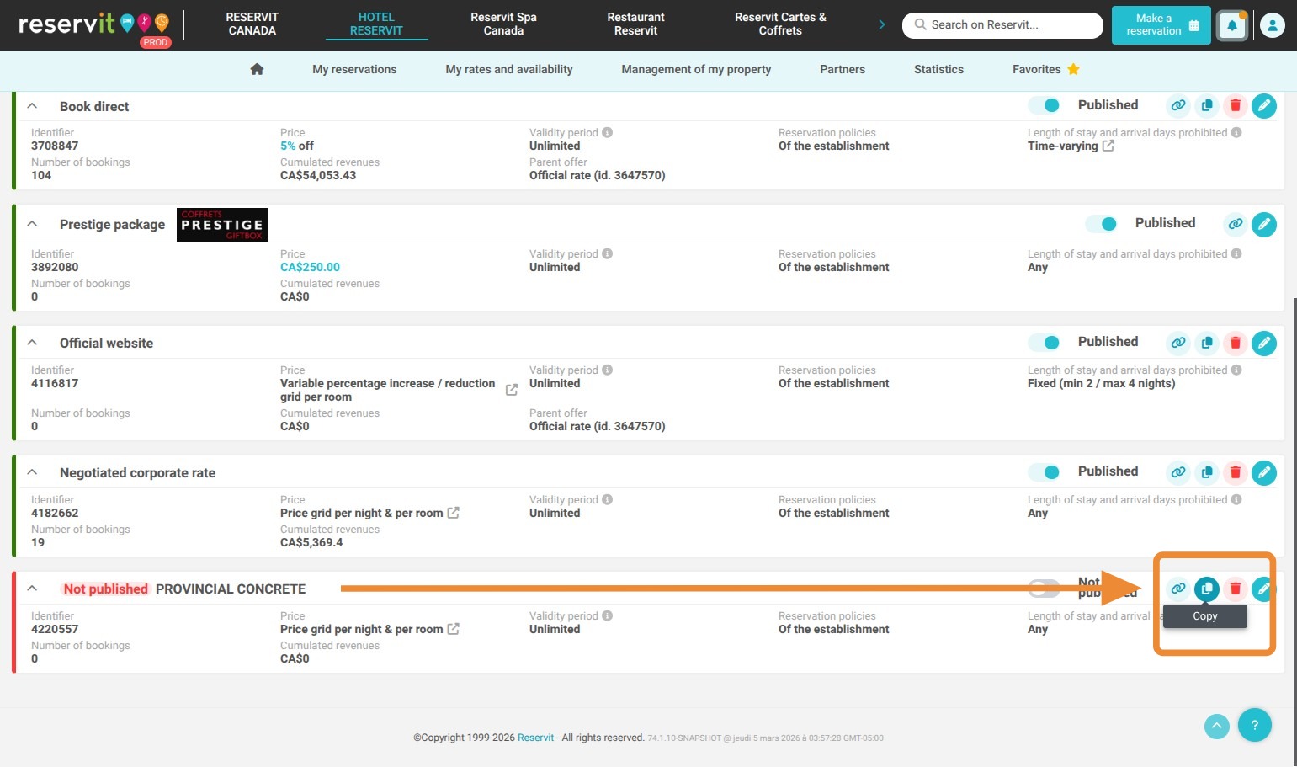Open the Statistics menu
Image resolution: width=1297 pixels, height=767 pixels.
click(x=938, y=69)
